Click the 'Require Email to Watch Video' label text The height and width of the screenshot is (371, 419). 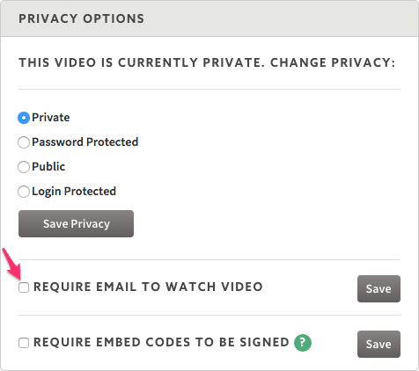(148, 287)
